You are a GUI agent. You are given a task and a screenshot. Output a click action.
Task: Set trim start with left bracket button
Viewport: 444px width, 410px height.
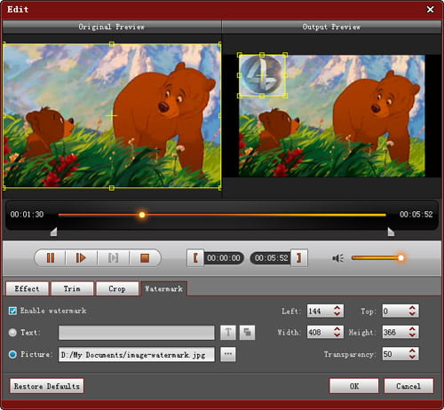point(195,258)
